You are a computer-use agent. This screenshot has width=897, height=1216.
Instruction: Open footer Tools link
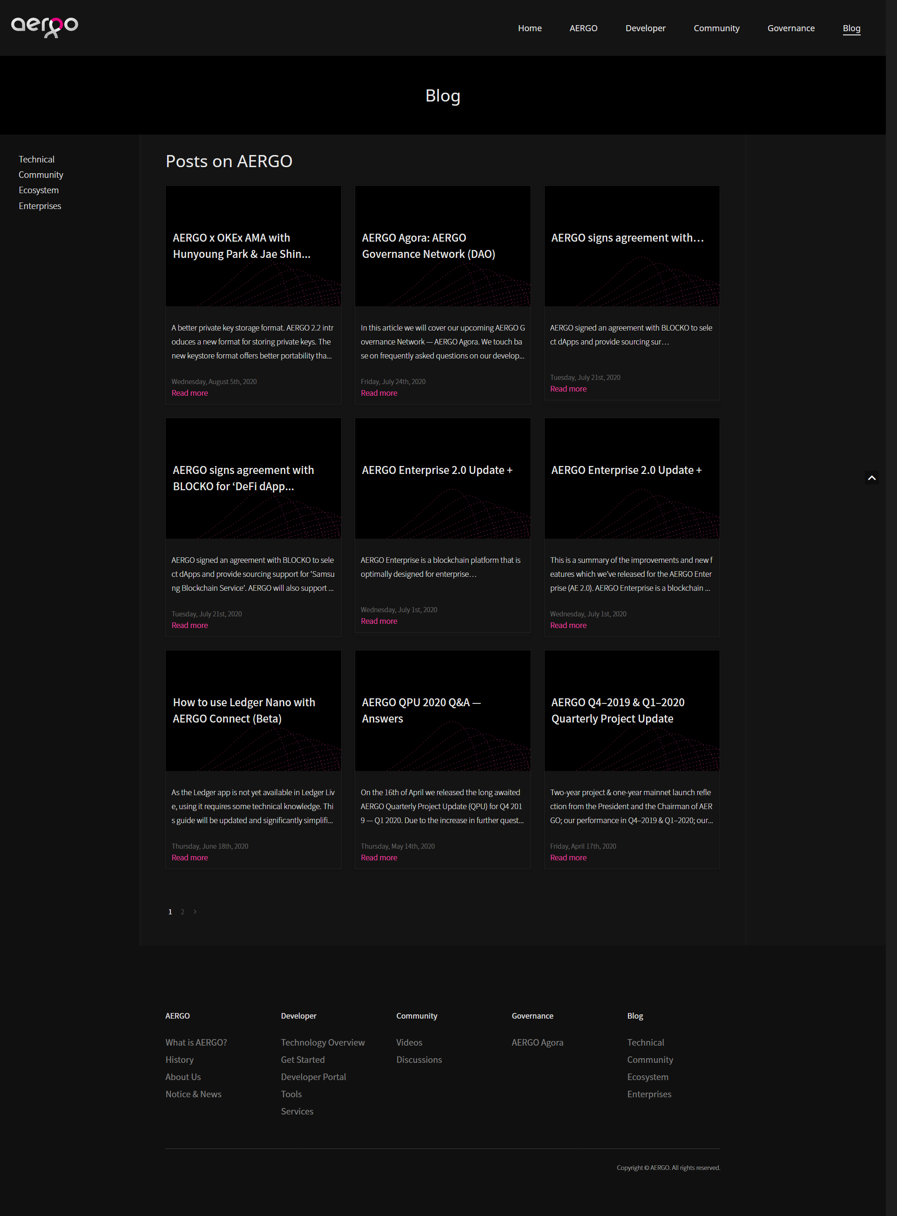tap(291, 1094)
